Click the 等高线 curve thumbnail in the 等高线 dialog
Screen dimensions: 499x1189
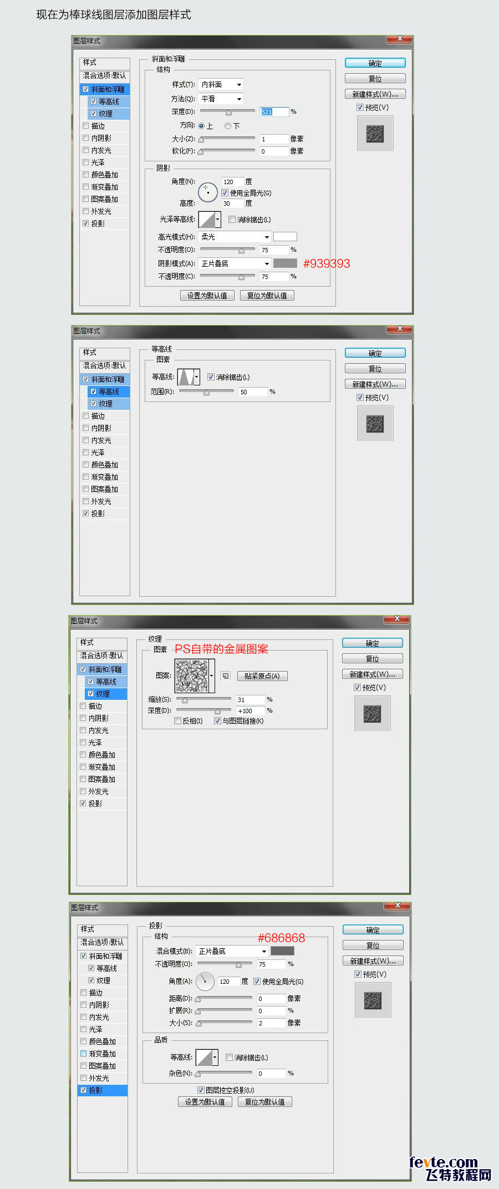pyautogui.click(x=185, y=377)
